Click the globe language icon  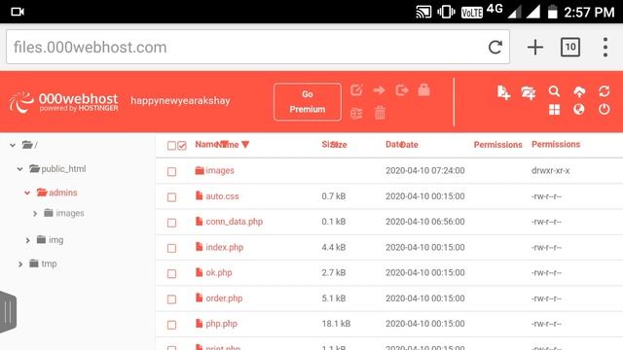579,109
